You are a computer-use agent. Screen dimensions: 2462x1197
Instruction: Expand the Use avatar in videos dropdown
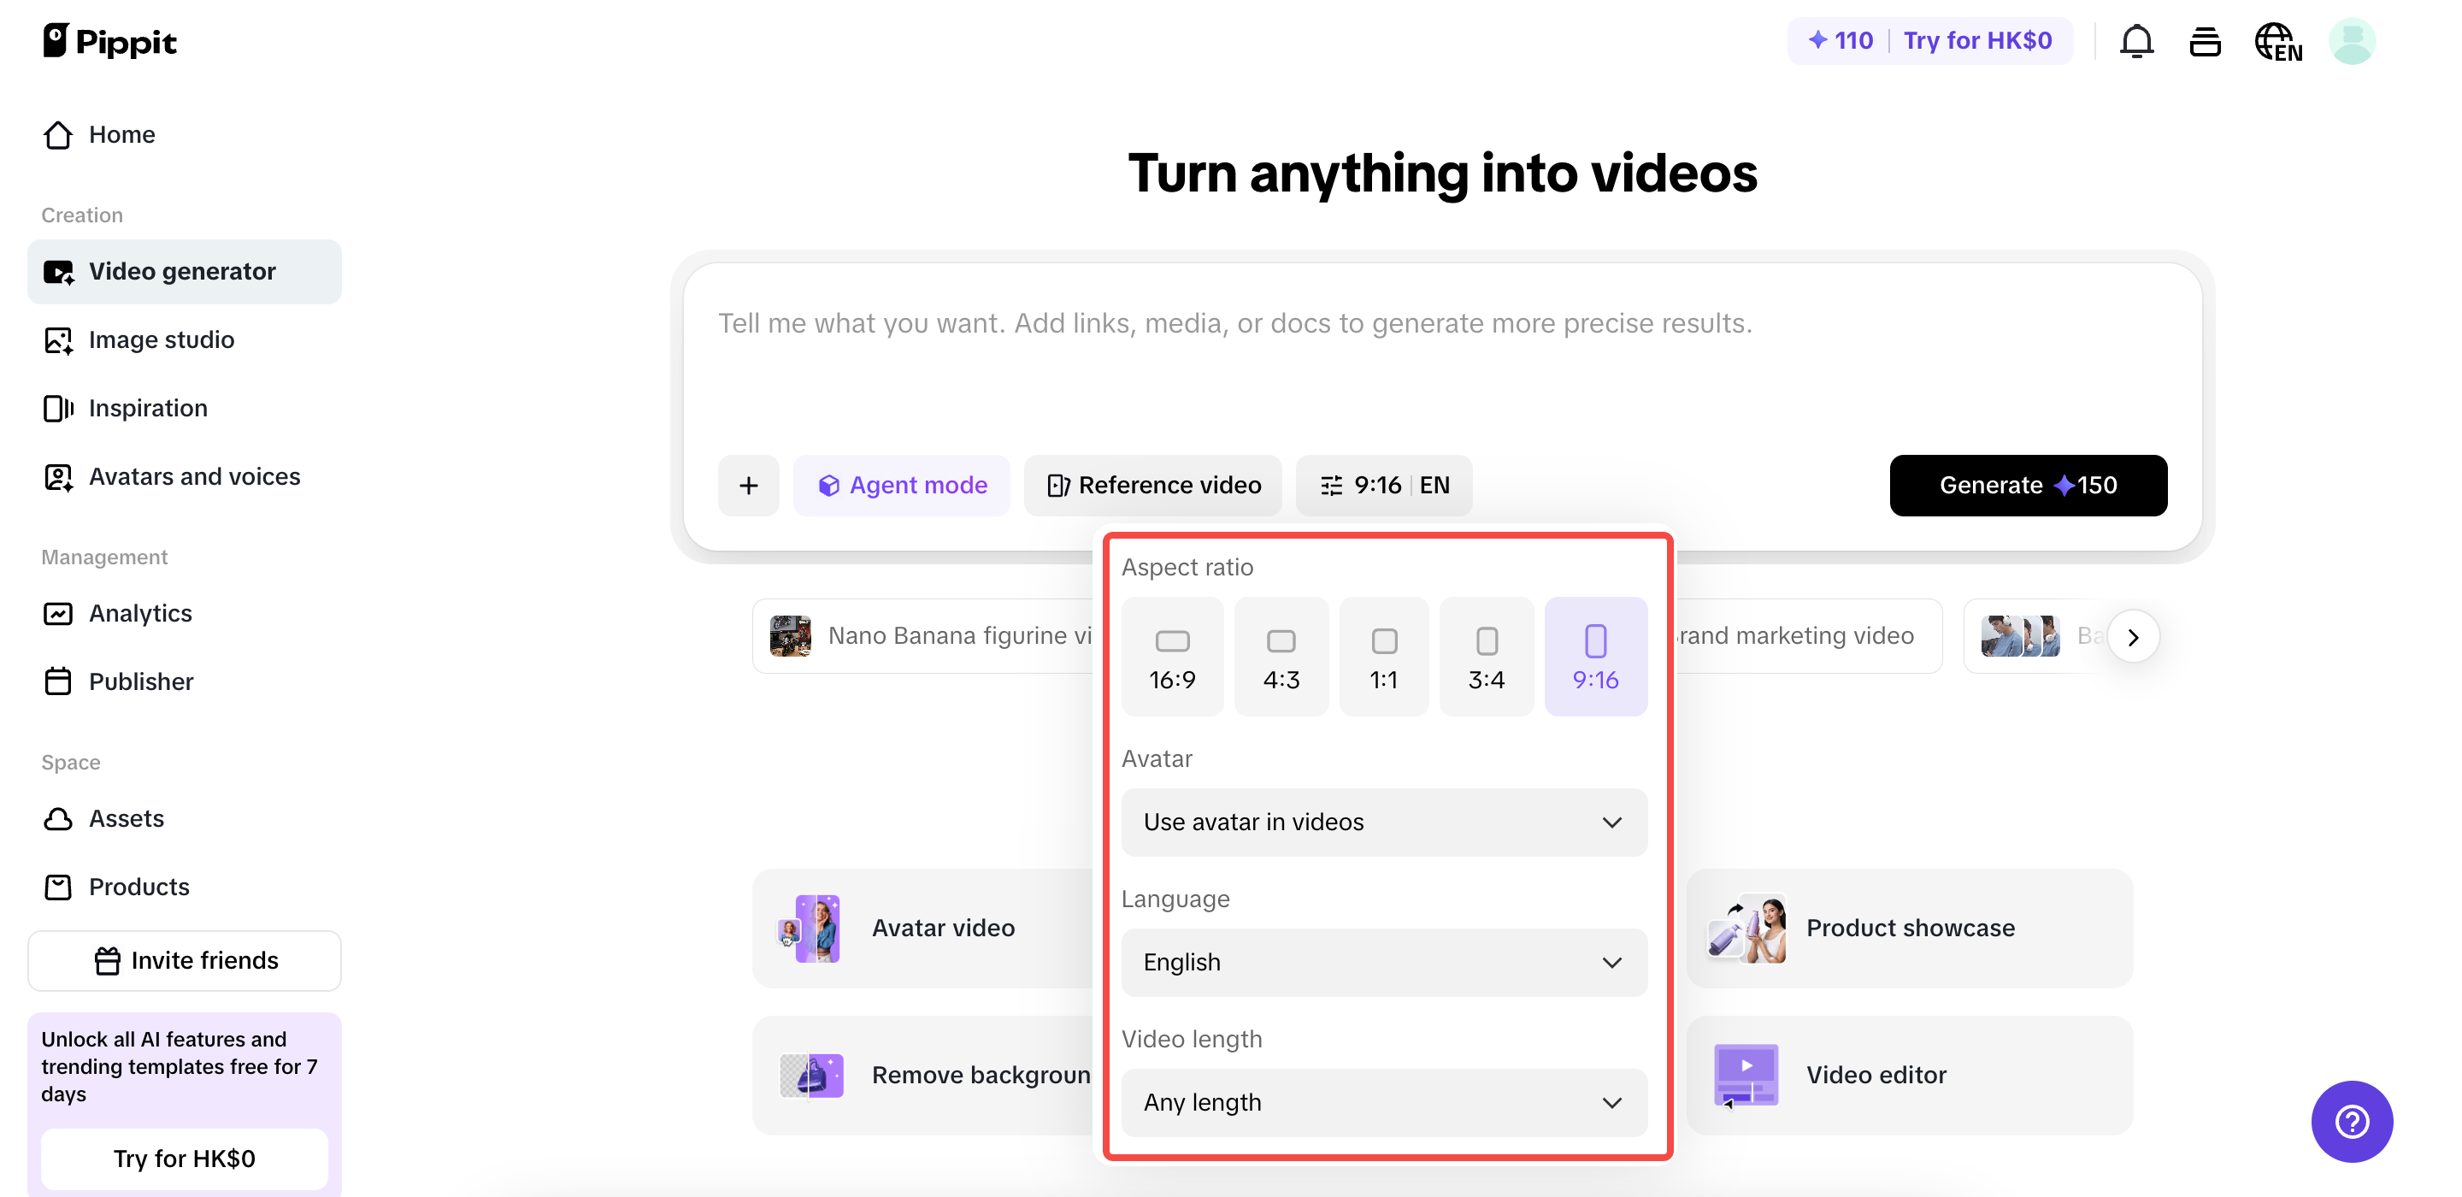[1383, 823]
